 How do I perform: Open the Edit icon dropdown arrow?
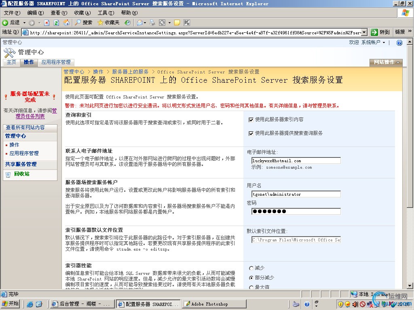169,23
